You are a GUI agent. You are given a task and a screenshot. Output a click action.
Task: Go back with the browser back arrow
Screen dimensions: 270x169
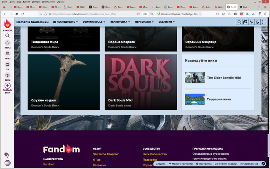pyautogui.click(x=5, y=14)
